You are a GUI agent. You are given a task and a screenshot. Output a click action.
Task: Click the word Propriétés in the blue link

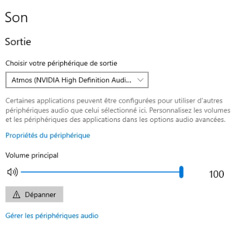click(22, 135)
